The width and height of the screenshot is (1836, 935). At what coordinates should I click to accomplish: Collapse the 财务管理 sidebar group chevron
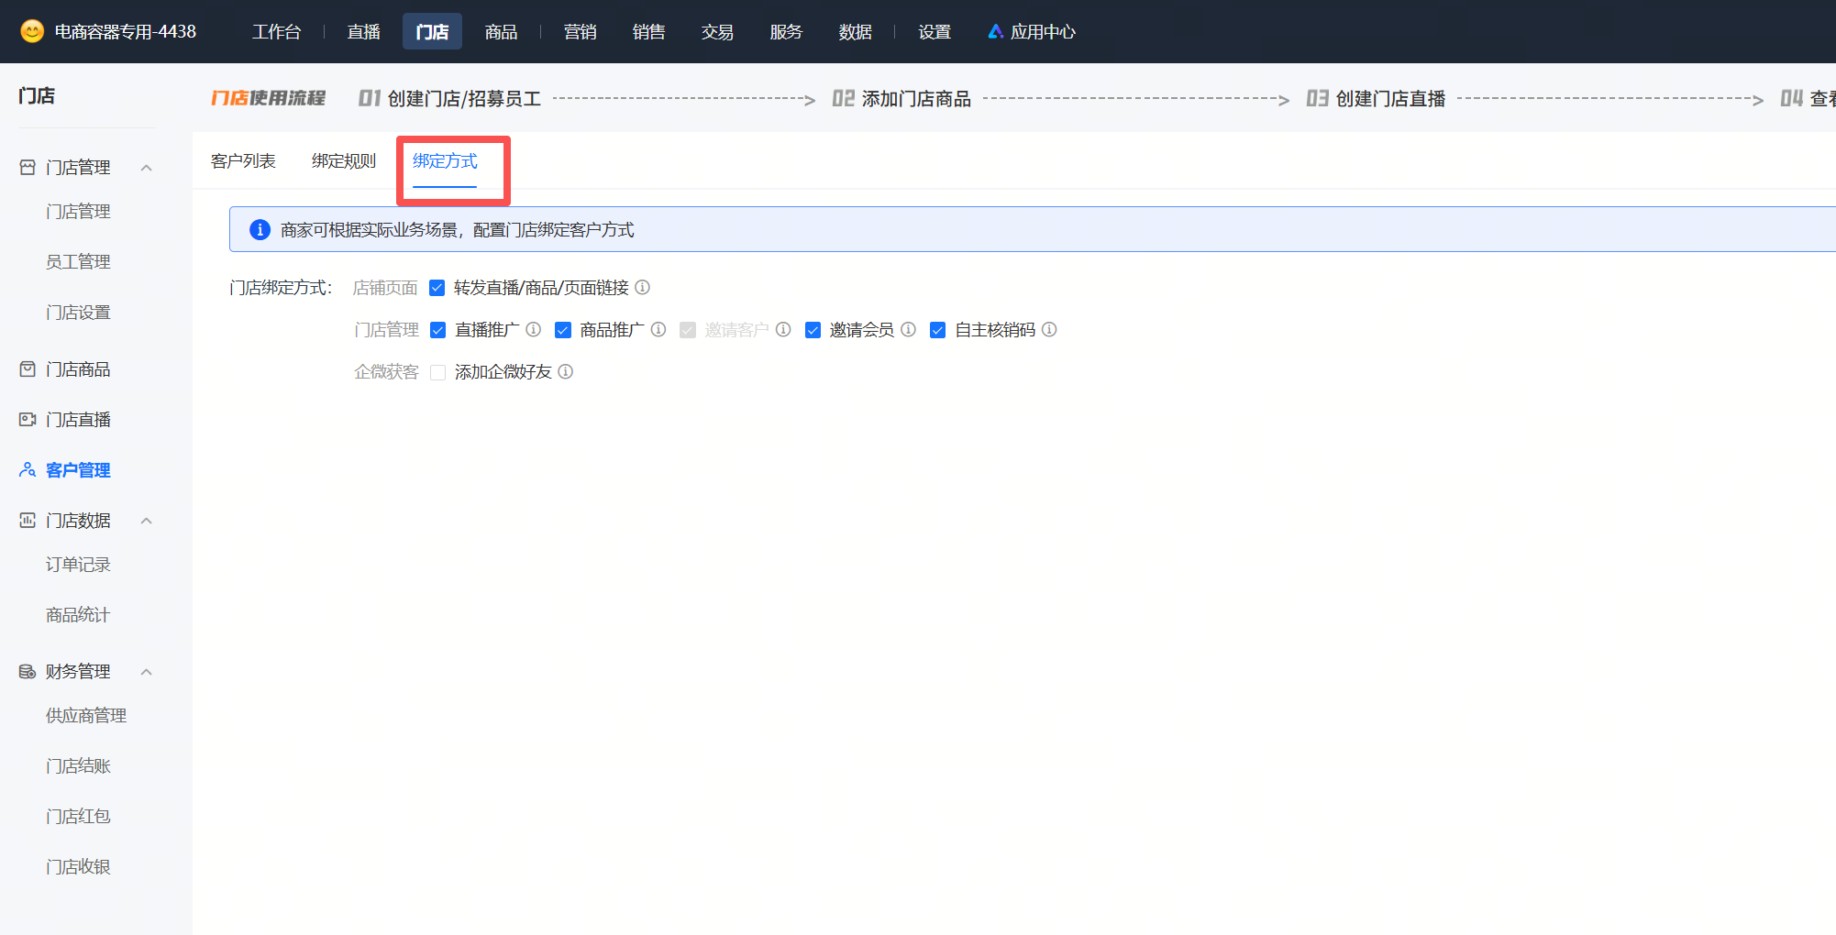pyautogui.click(x=147, y=672)
